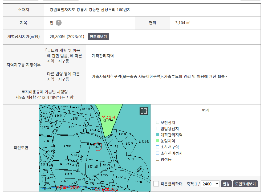Viewport: 264px width, 195px height.
Task: Click the 지목 row label
Action: click(23, 23)
